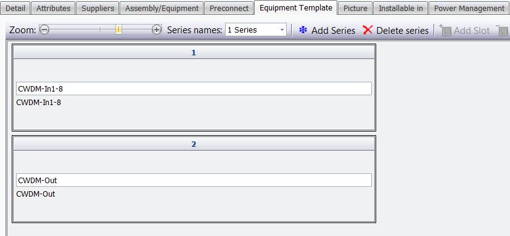
Task: Open the Attributes tab
Action: [x=53, y=9]
